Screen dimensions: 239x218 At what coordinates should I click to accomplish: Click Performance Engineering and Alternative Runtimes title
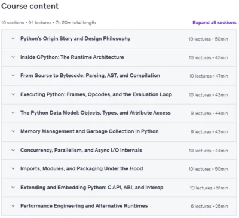click(x=84, y=206)
